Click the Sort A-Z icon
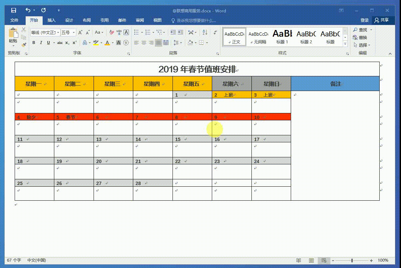 [x=205, y=32]
